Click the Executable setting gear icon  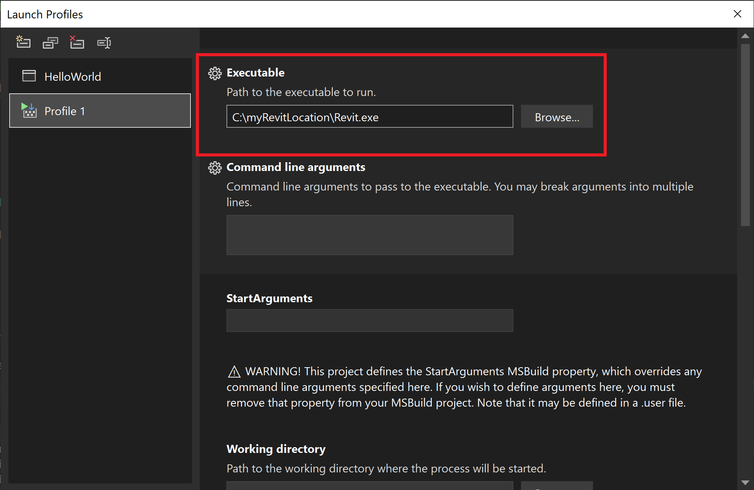pos(215,73)
